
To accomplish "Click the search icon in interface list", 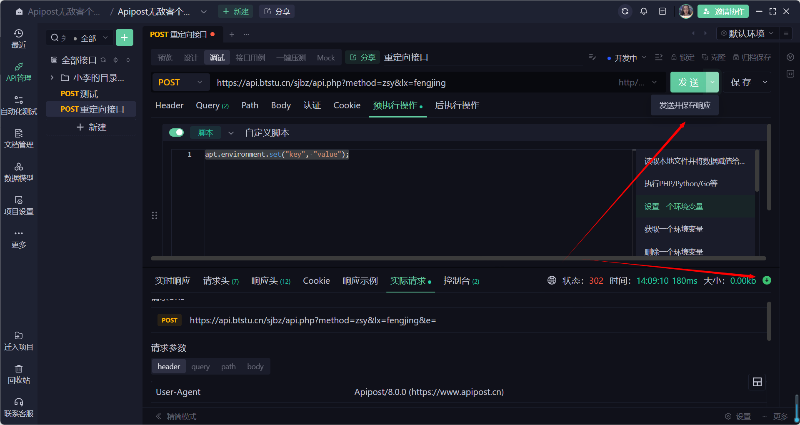I will pyautogui.click(x=55, y=38).
